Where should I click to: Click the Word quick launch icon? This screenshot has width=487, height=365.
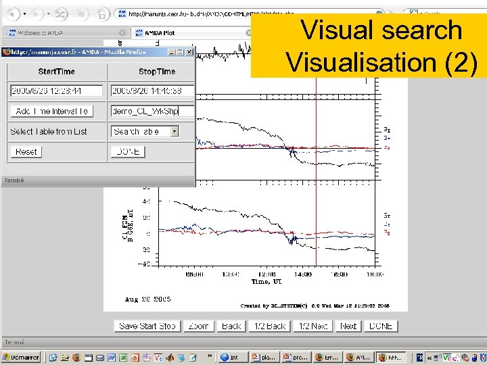tap(112, 358)
